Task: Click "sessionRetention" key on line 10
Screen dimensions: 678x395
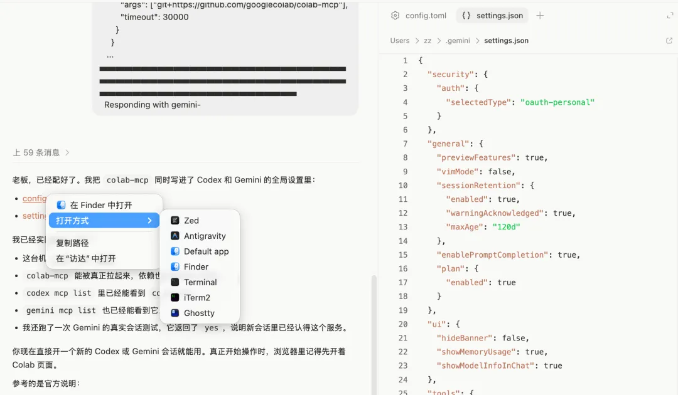Action: point(478,185)
